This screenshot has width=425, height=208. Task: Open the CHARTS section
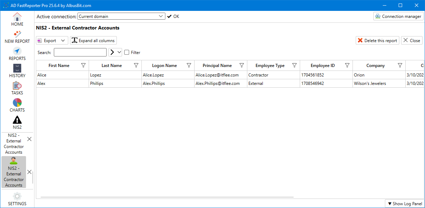17,106
